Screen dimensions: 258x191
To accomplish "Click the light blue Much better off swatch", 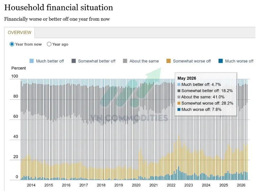I will 31,61.
